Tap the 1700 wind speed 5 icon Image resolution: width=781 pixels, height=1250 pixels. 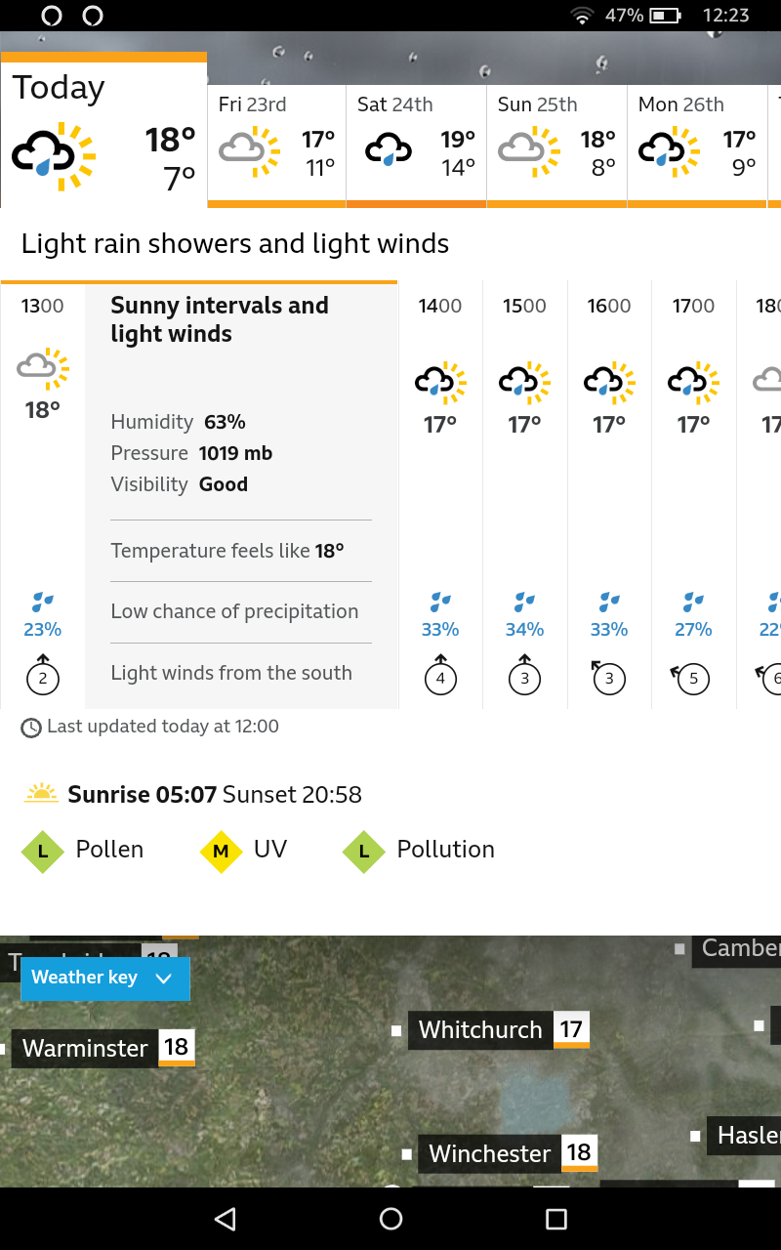click(691, 677)
